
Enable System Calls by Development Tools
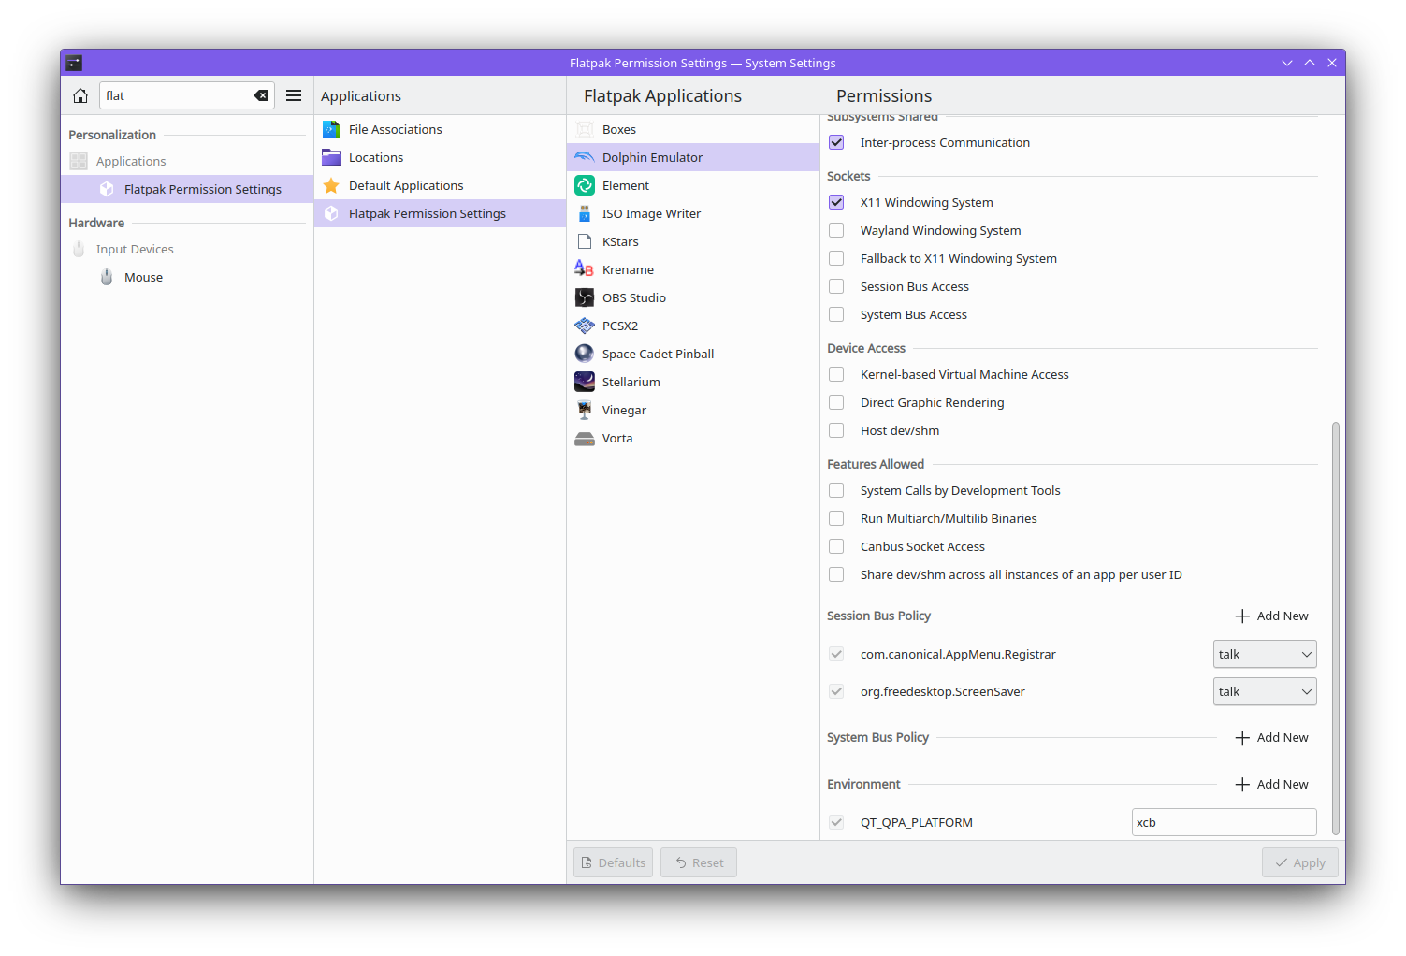tap(836, 490)
